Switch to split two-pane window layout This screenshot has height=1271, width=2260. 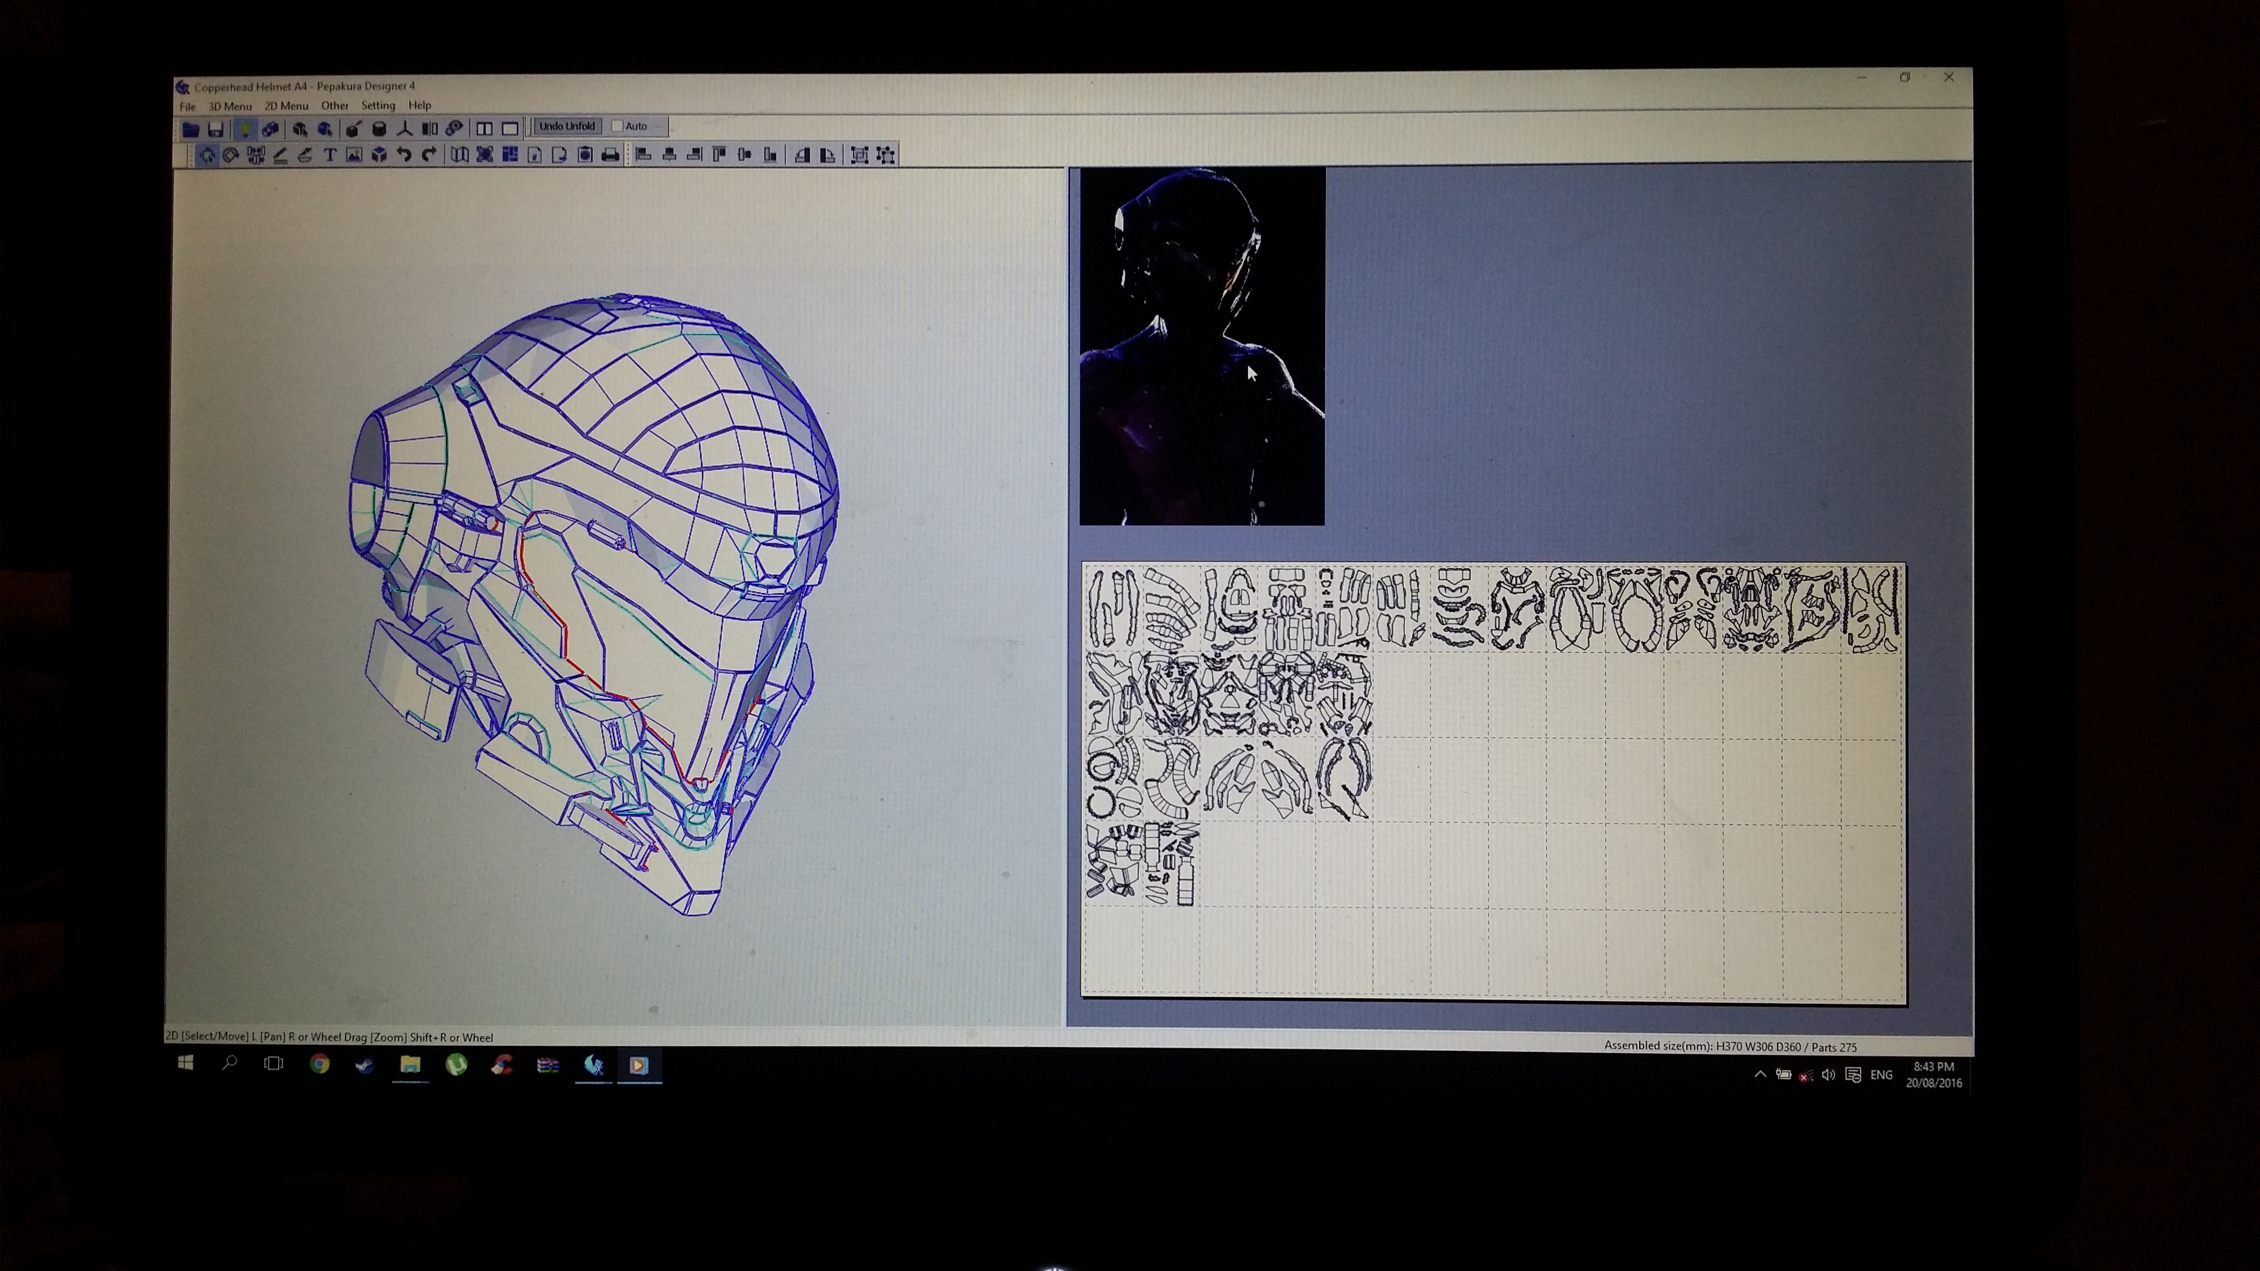pos(485,130)
